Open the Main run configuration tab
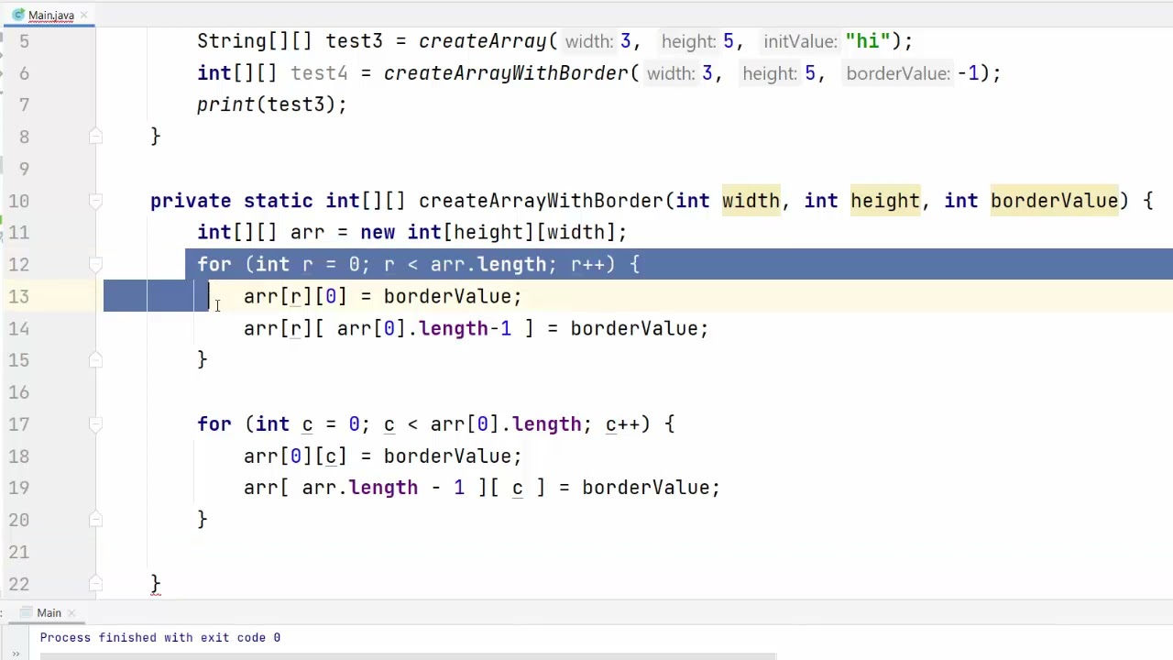 [49, 613]
